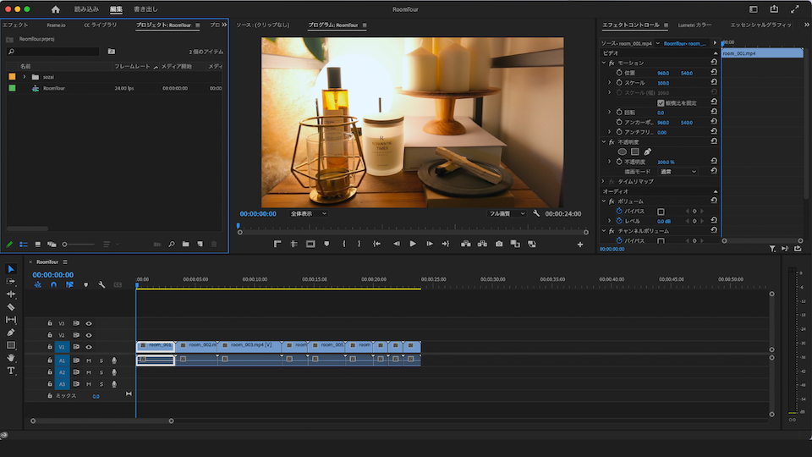
Task: Switch to the 書き出し workspace tab
Action: pyautogui.click(x=145, y=9)
